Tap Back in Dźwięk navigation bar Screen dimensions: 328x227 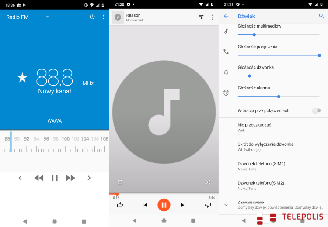point(244,220)
